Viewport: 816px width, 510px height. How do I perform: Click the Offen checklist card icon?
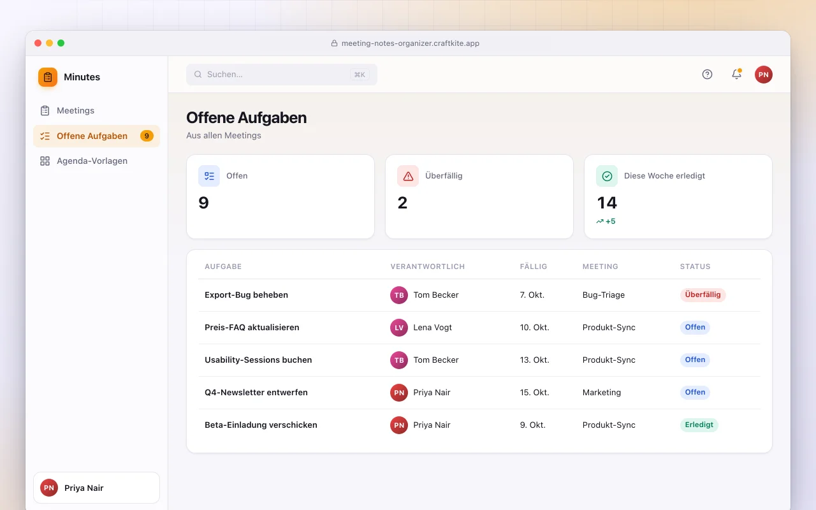click(x=209, y=176)
